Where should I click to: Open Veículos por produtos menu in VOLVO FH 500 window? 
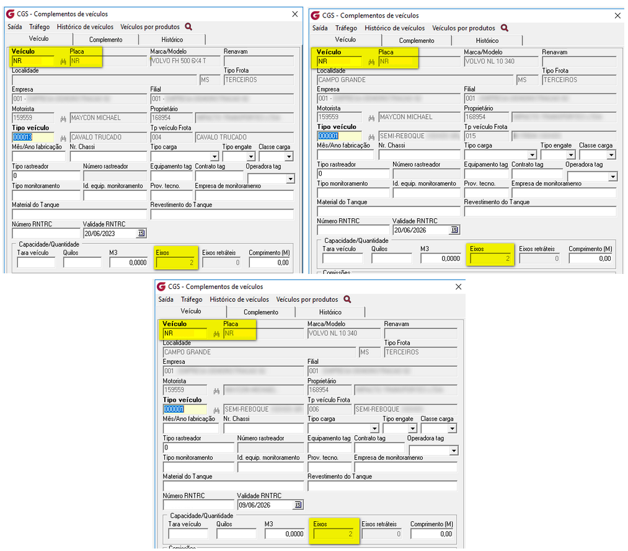(150, 27)
